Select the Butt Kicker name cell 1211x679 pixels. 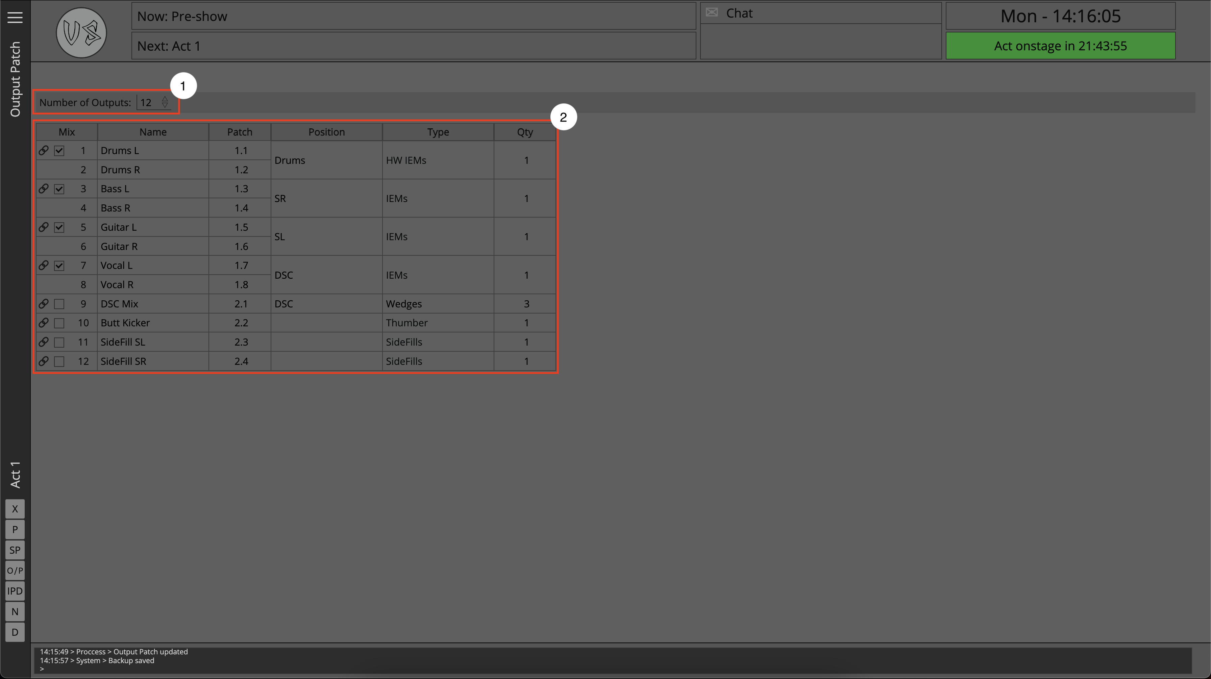[x=153, y=323]
